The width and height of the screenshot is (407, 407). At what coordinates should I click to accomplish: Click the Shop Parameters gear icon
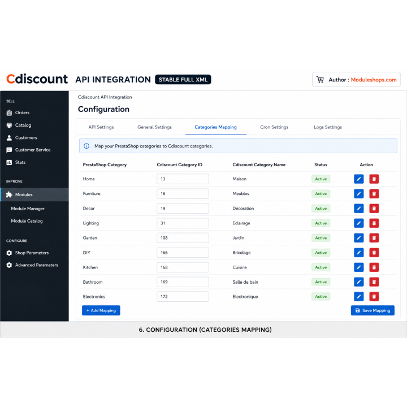[9, 253]
